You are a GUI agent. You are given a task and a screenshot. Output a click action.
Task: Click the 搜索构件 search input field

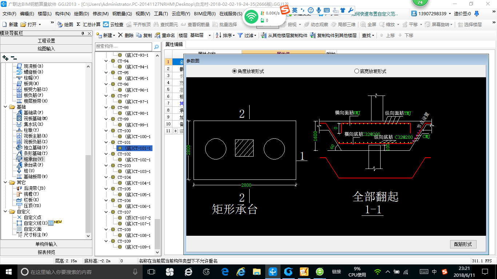coord(124,47)
